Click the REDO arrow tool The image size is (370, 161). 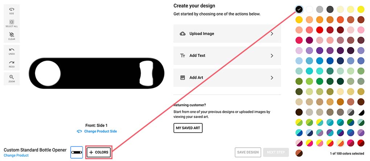click(12, 64)
